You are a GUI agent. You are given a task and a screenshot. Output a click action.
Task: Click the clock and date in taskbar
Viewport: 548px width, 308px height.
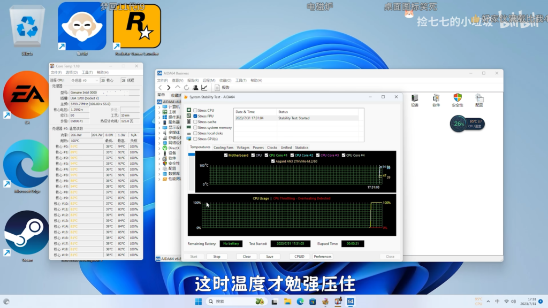tap(528, 302)
